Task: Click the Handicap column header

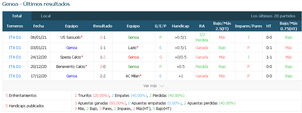Action: 180,26
